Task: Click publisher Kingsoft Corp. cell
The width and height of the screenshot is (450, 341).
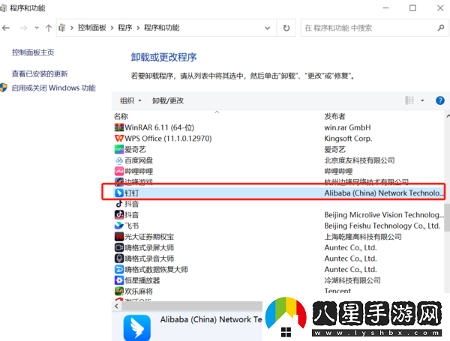Action: pyautogui.click(x=348, y=138)
